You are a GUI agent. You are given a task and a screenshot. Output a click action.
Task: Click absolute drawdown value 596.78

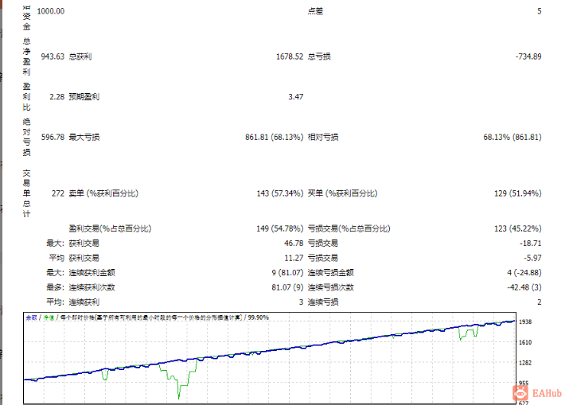[x=53, y=137]
